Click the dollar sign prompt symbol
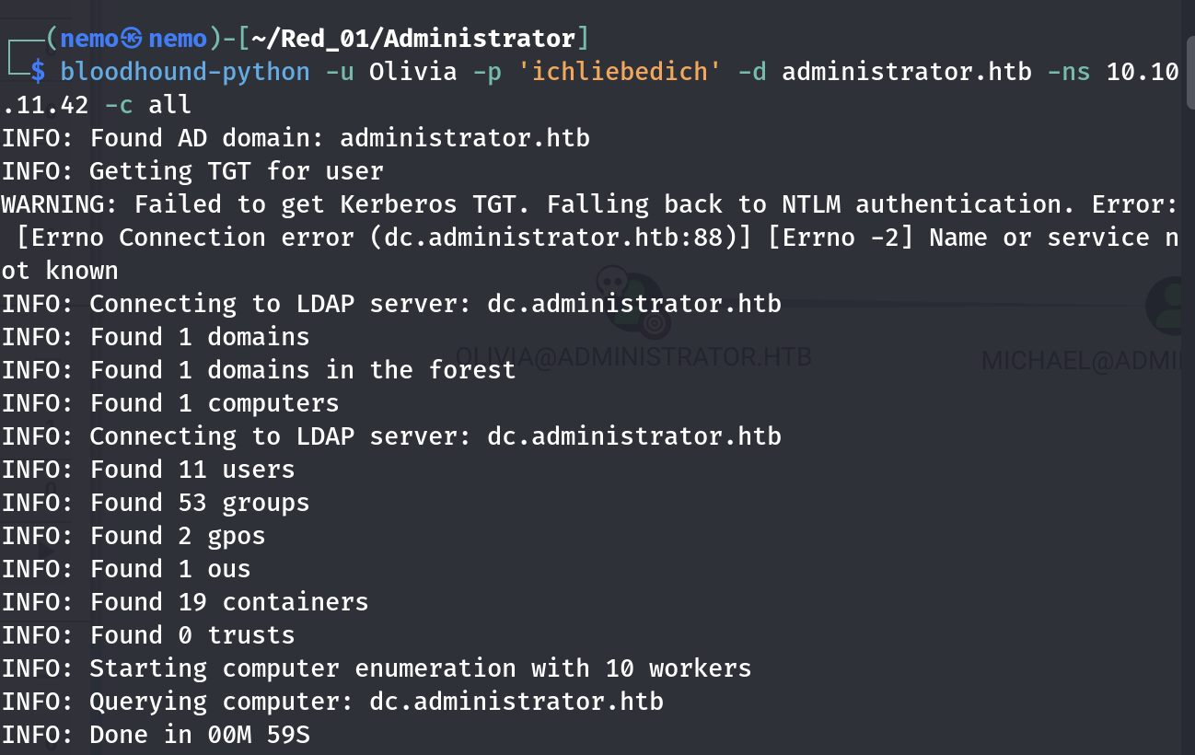 coord(37,72)
